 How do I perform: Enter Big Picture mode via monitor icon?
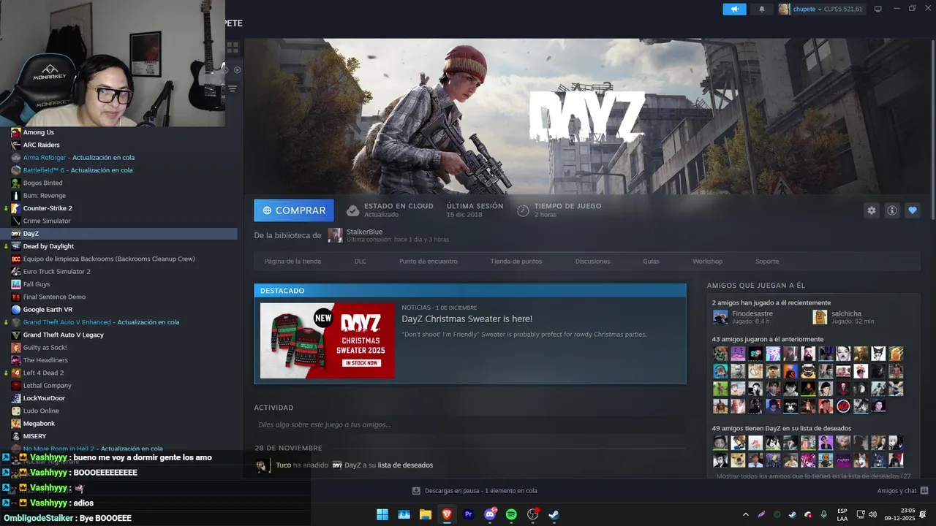point(878,9)
